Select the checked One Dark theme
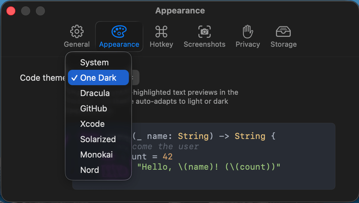Viewport: 359px width, 203px height. (x=98, y=78)
